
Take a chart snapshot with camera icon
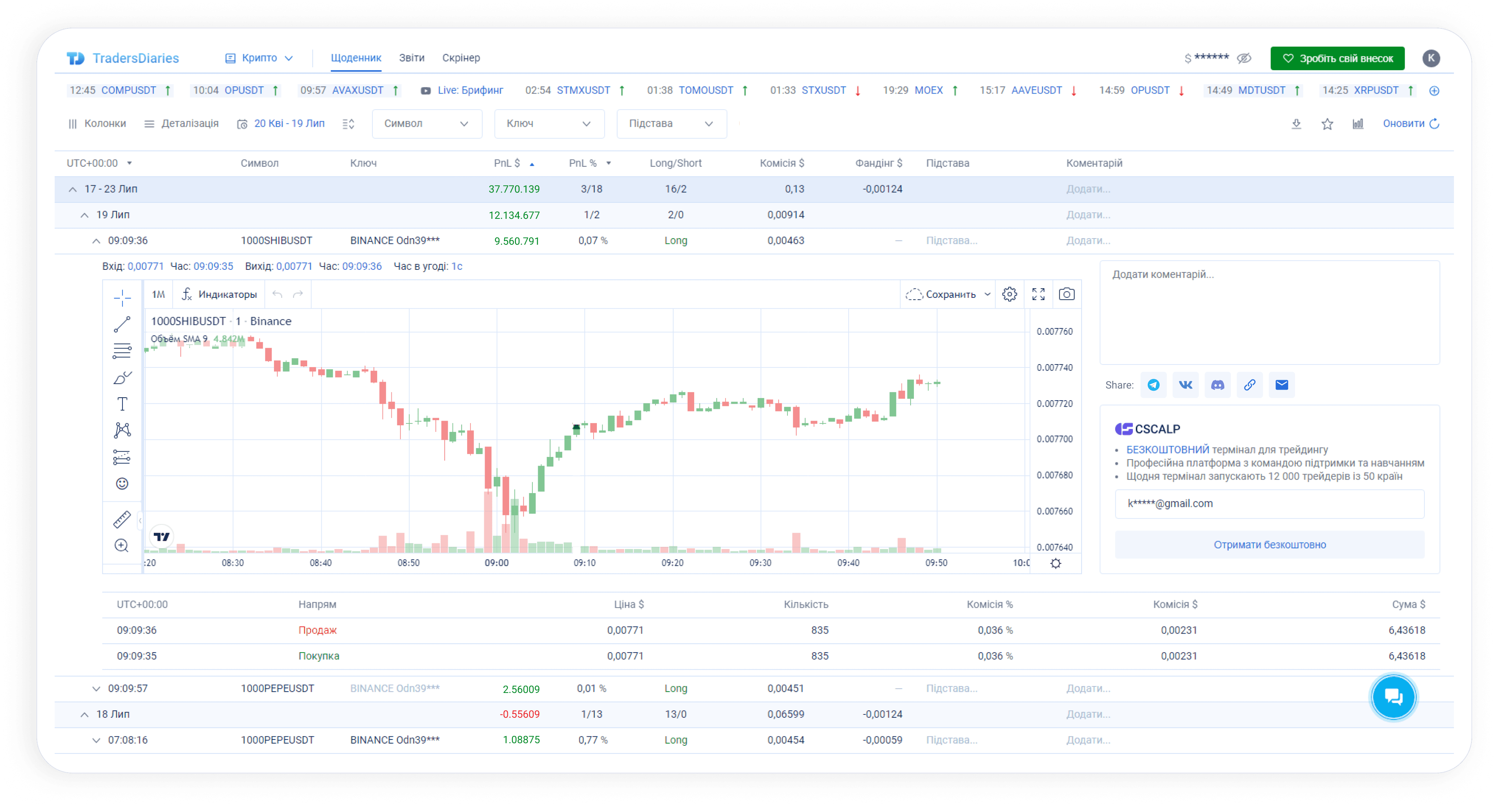pyautogui.click(x=1066, y=295)
